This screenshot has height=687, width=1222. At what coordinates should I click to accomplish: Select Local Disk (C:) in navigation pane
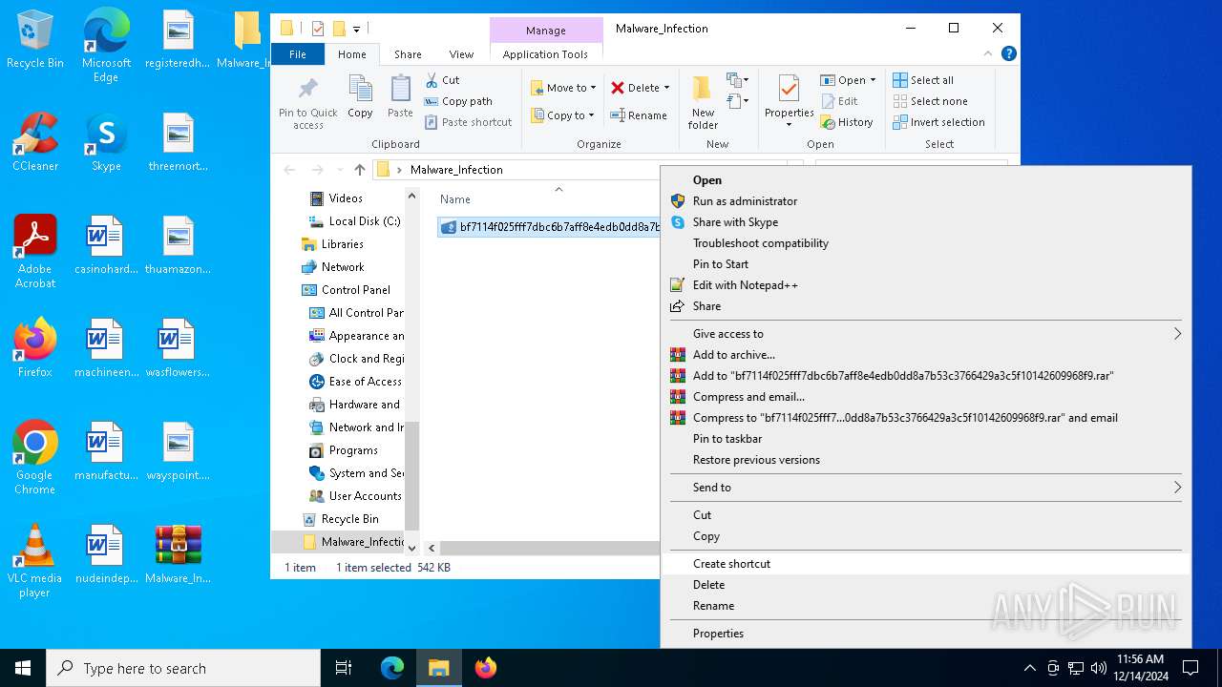coord(355,221)
